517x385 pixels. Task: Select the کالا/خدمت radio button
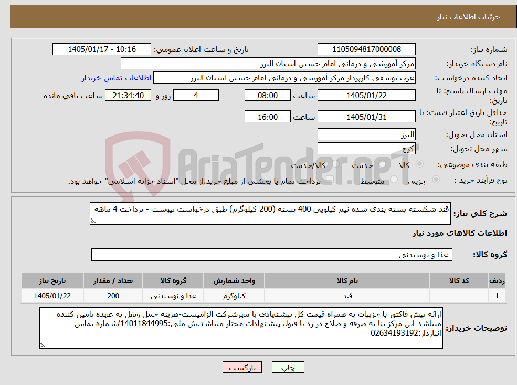[335, 164]
